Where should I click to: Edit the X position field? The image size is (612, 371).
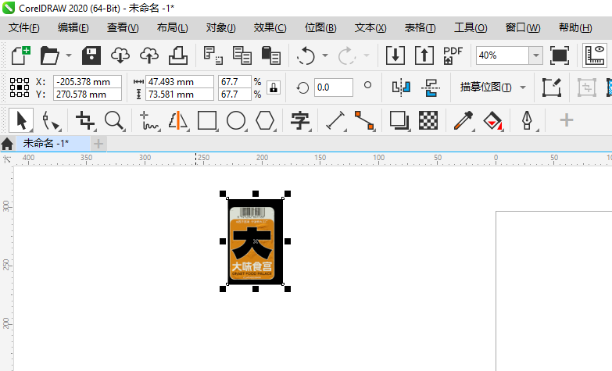(x=88, y=82)
